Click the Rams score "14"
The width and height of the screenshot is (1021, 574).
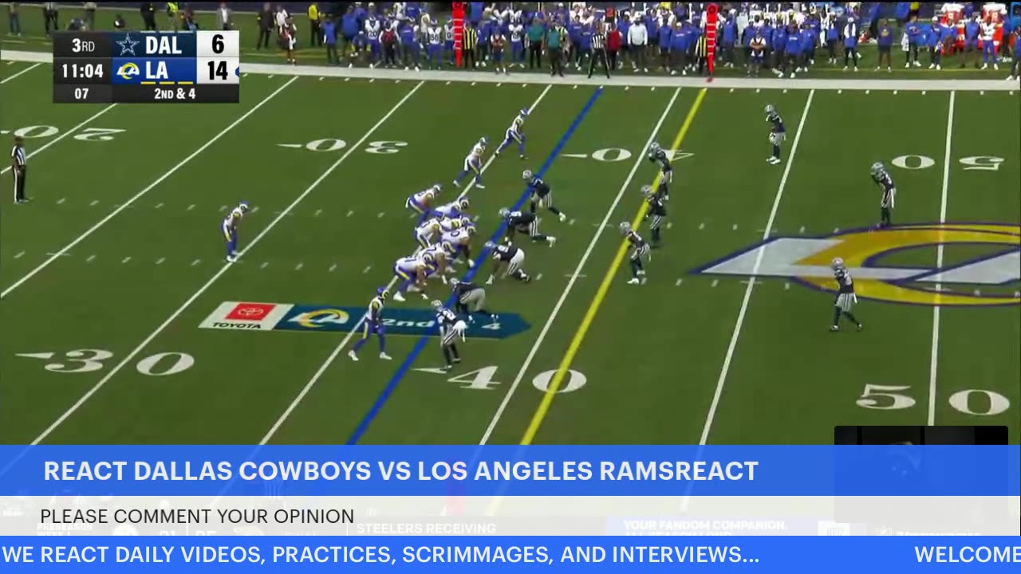218,71
